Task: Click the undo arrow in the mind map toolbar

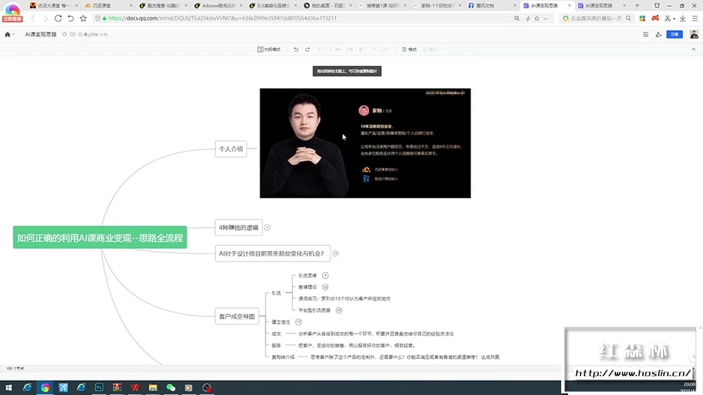Action: click(x=296, y=49)
